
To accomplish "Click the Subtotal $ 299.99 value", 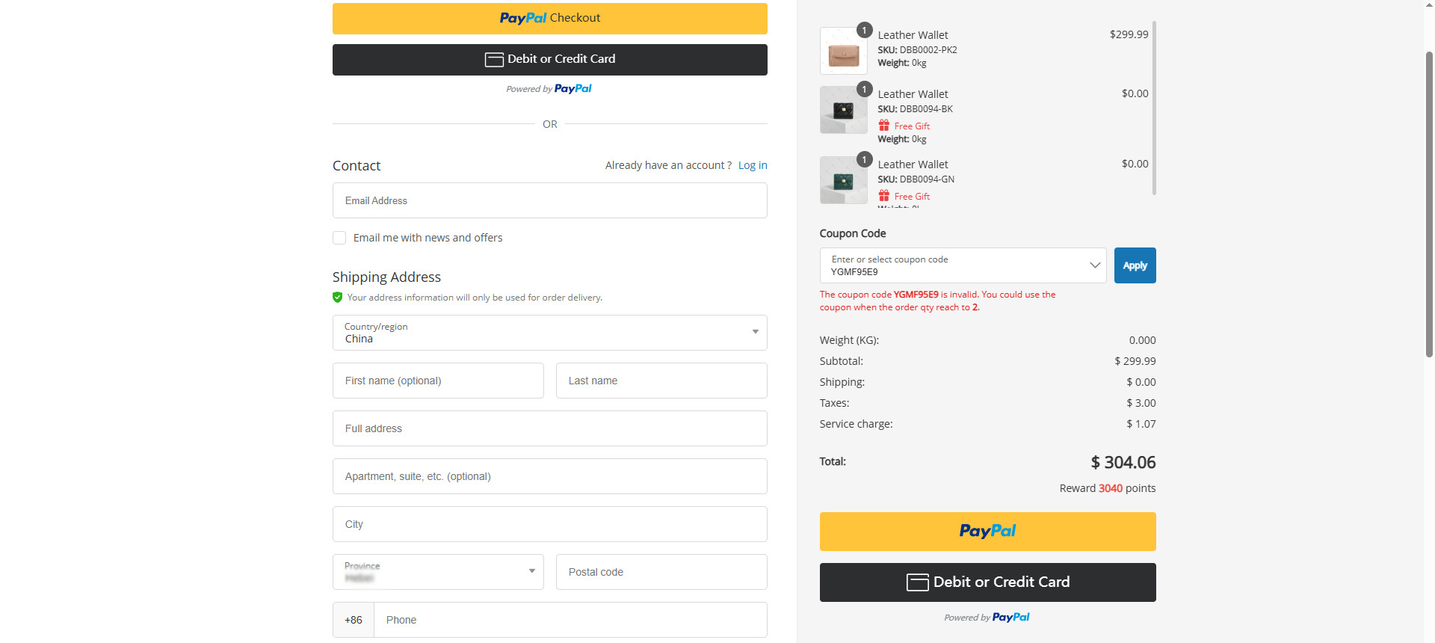I will [1135, 361].
